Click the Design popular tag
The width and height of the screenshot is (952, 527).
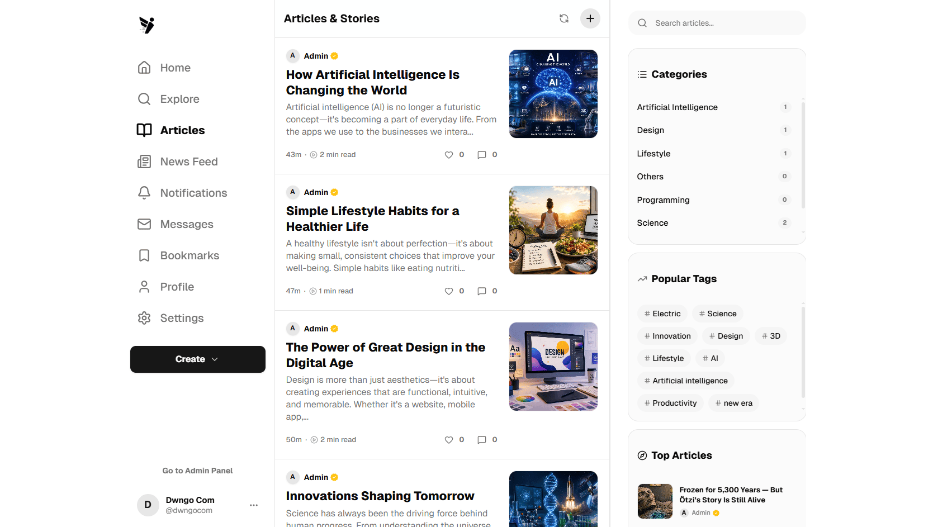click(726, 336)
